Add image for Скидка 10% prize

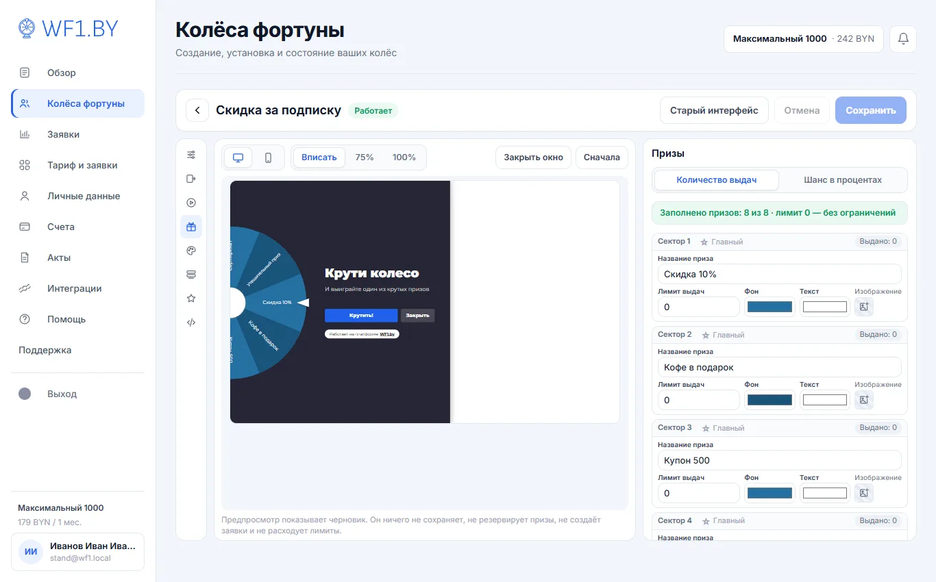tap(864, 307)
